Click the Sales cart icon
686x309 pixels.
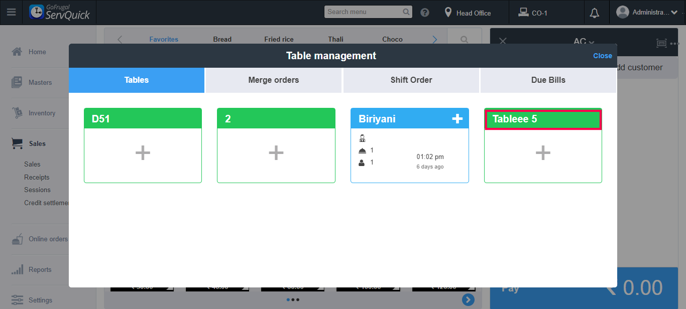pos(17,143)
